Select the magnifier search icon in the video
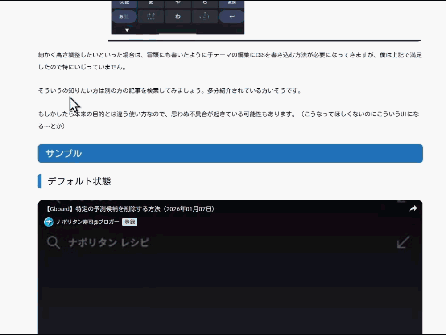Viewport: 446px width, 335px height. (x=54, y=242)
